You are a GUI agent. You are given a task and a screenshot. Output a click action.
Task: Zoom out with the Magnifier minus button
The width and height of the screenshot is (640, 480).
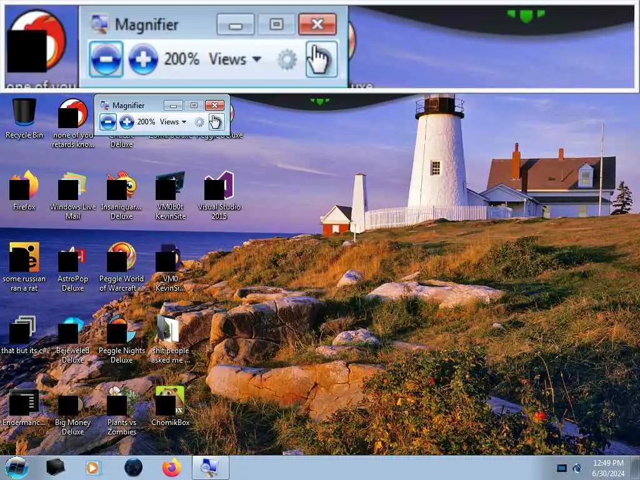point(107,122)
